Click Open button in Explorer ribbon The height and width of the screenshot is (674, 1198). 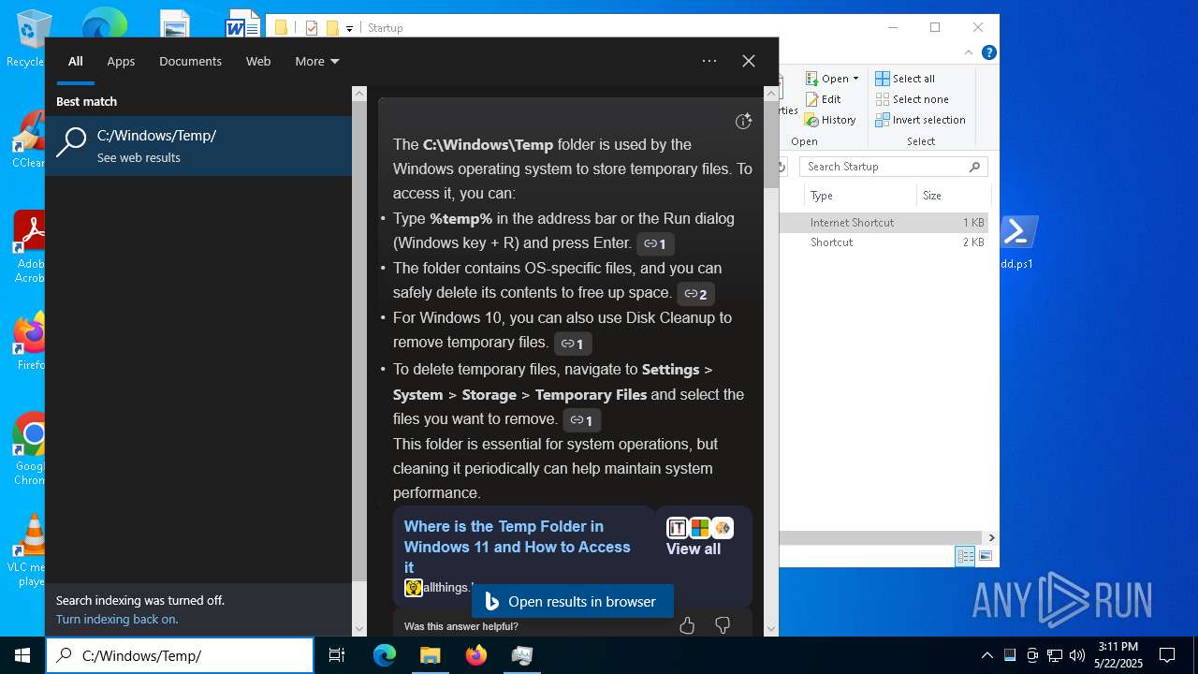826,79
